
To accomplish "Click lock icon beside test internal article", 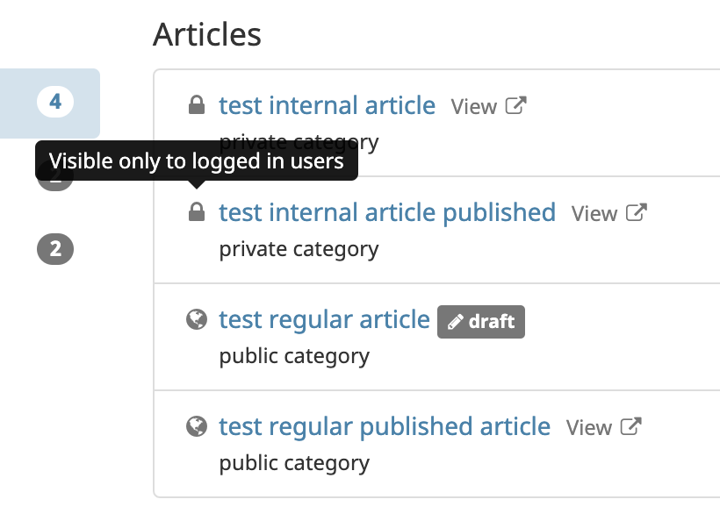I will tap(197, 105).
